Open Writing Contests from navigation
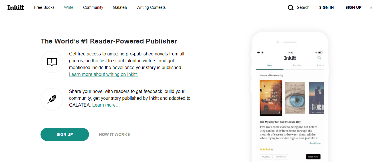The height and width of the screenshot is (162, 378). click(x=151, y=8)
